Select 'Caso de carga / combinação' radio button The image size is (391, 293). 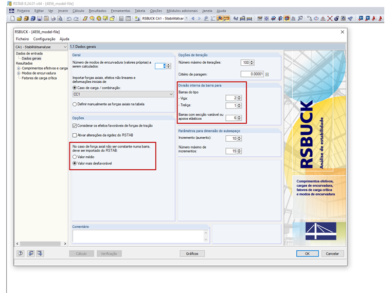75,88
